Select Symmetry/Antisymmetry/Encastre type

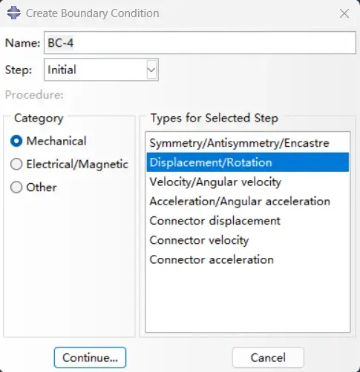click(x=248, y=143)
